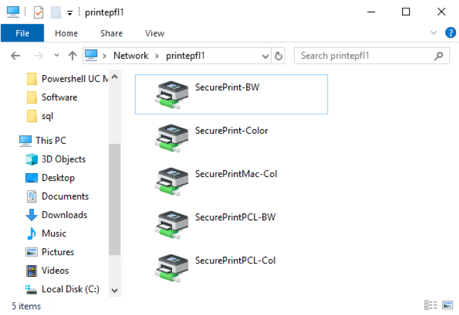The width and height of the screenshot is (459, 315).
Task: Expand the ribbon with chevron arrow
Action: tap(433, 33)
